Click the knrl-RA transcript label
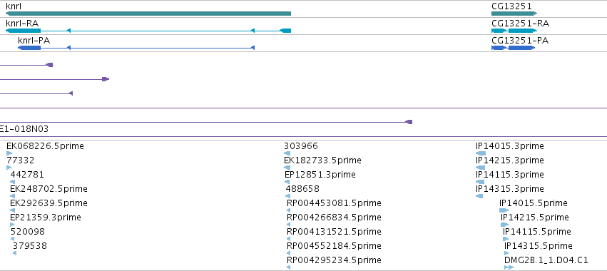Viewport: 607px width, 271px height. pos(22,24)
